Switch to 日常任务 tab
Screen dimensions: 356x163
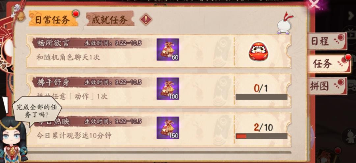[x=53, y=19]
